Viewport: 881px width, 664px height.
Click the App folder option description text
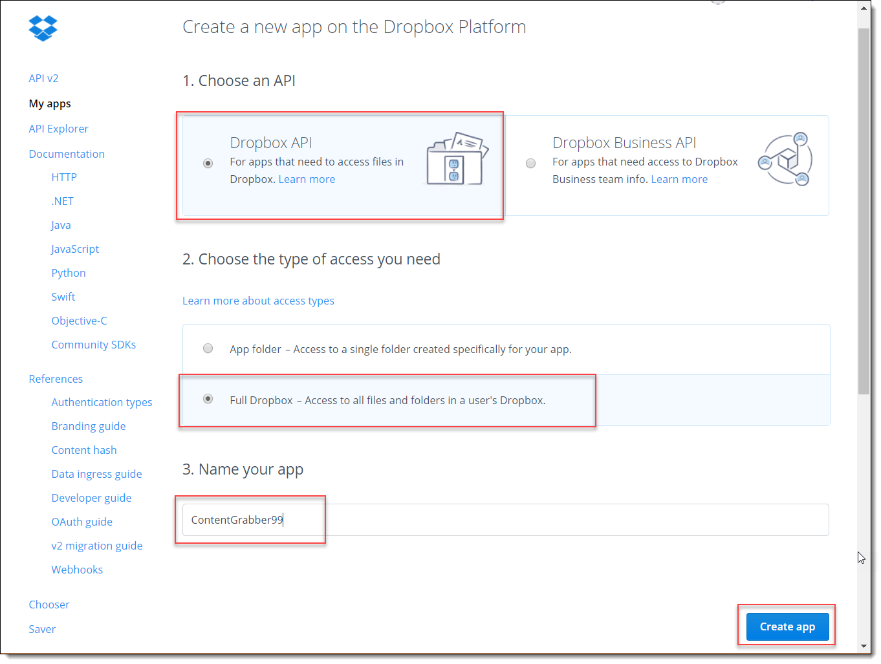pos(400,349)
